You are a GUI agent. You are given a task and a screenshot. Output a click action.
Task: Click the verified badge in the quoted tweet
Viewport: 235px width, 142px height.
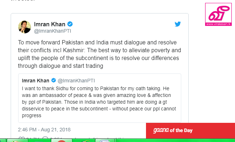53,81
